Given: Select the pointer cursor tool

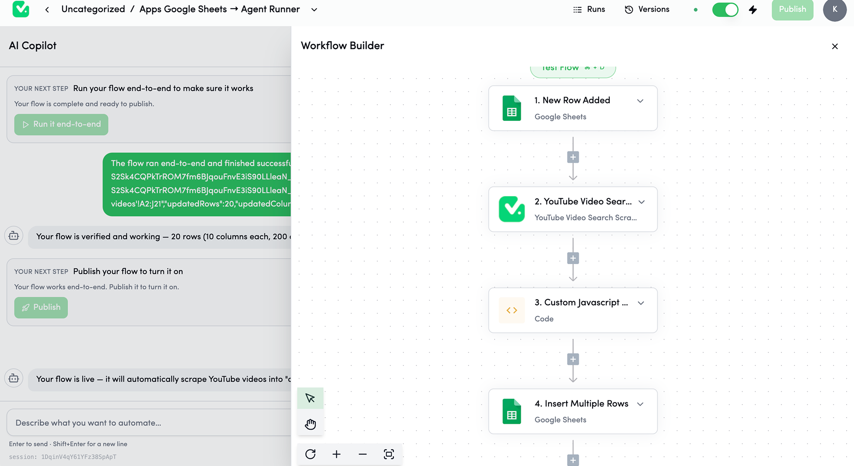Looking at the screenshot, I should tap(310, 398).
